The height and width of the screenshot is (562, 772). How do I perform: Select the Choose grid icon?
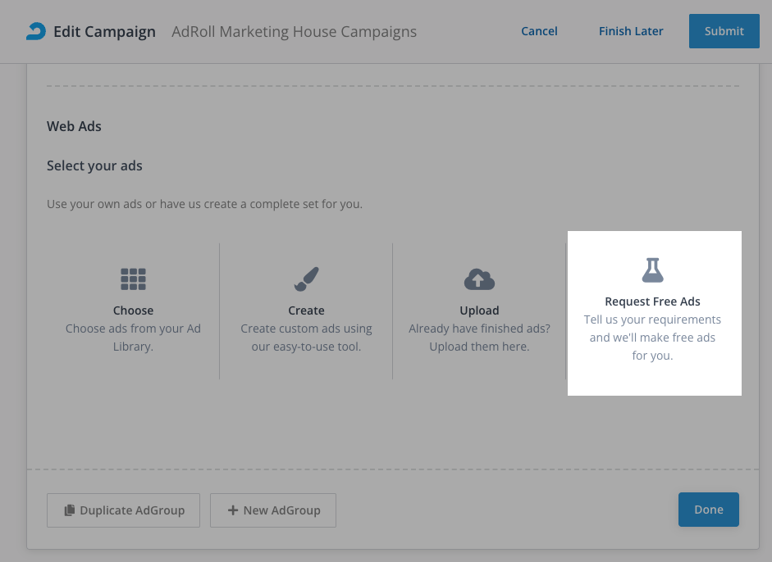click(x=133, y=279)
